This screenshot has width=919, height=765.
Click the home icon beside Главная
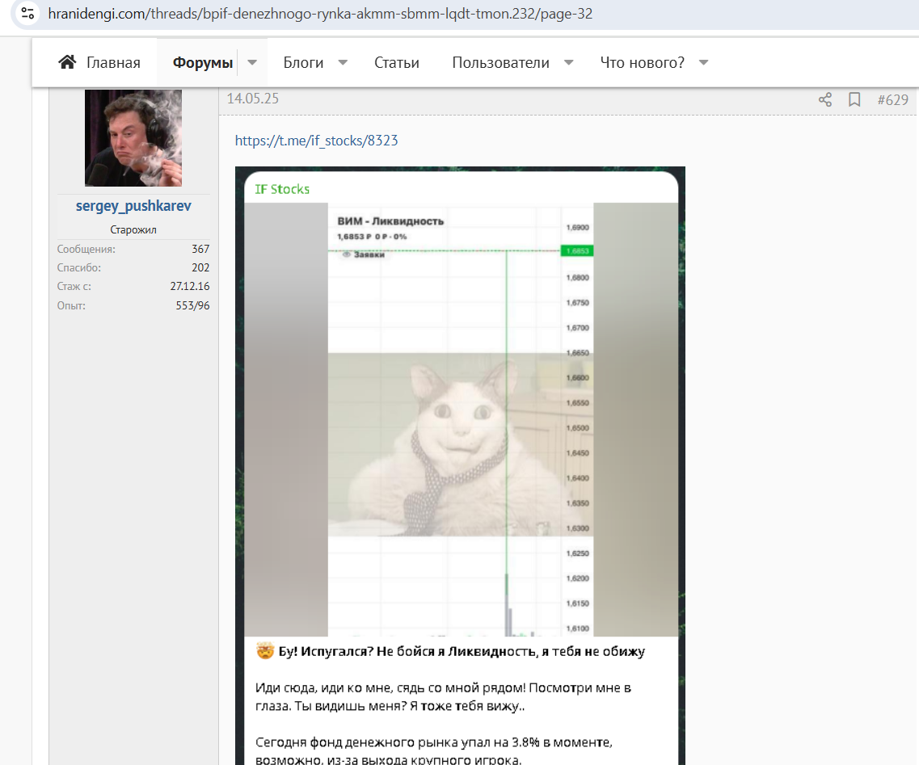(x=67, y=62)
